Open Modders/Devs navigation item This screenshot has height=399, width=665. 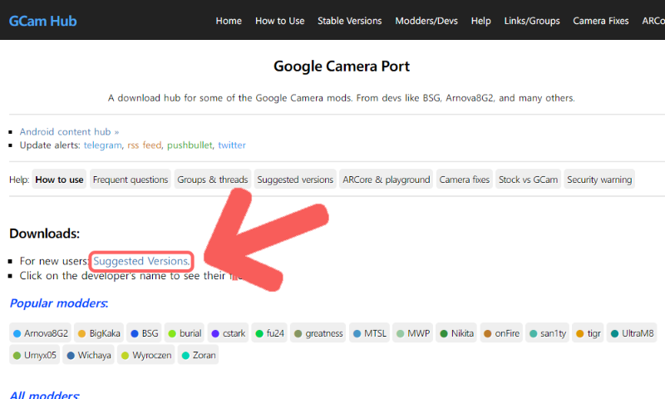point(426,21)
